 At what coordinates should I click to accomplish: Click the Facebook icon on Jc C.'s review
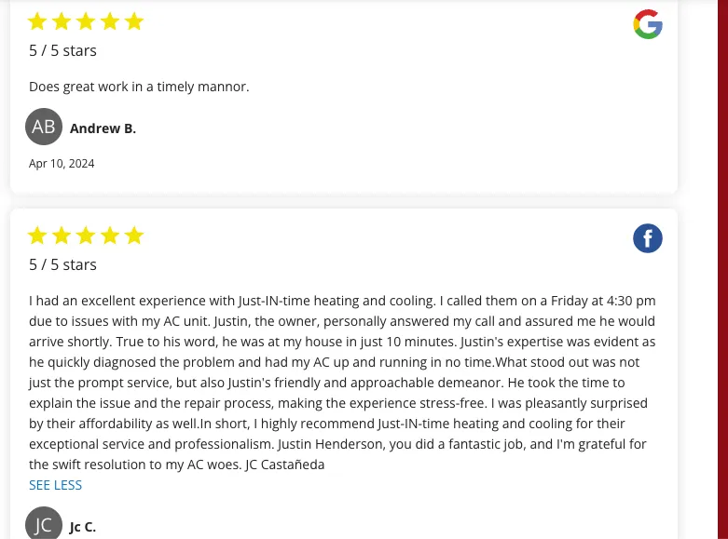(x=648, y=239)
